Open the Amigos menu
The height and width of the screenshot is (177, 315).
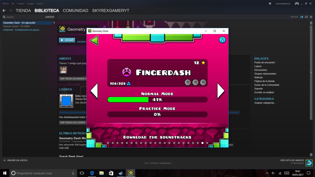(21, 4)
